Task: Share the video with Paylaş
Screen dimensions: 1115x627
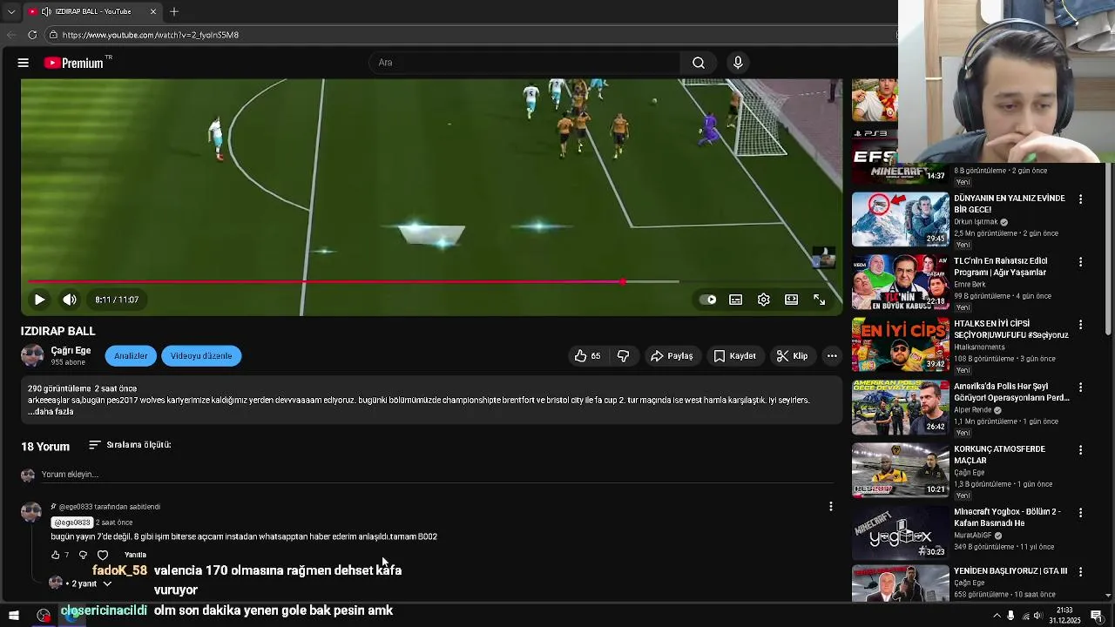Action: pos(672,356)
